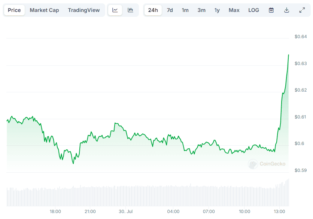Click the $0.64 price axis label
Image resolution: width=313 pixels, height=219 pixels.
(301, 37)
